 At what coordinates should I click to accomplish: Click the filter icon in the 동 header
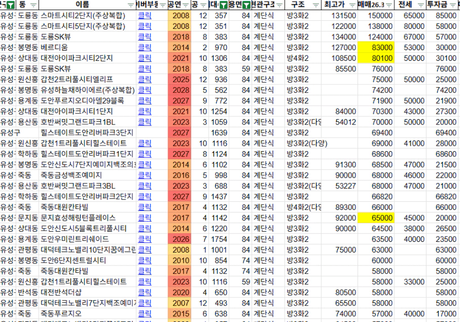click(x=33, y=5)
